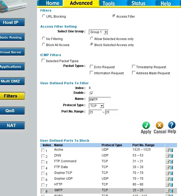The image size is (181, 196).
Task: Edit the FTP Data port entry
Action: (x=167, y=167)
